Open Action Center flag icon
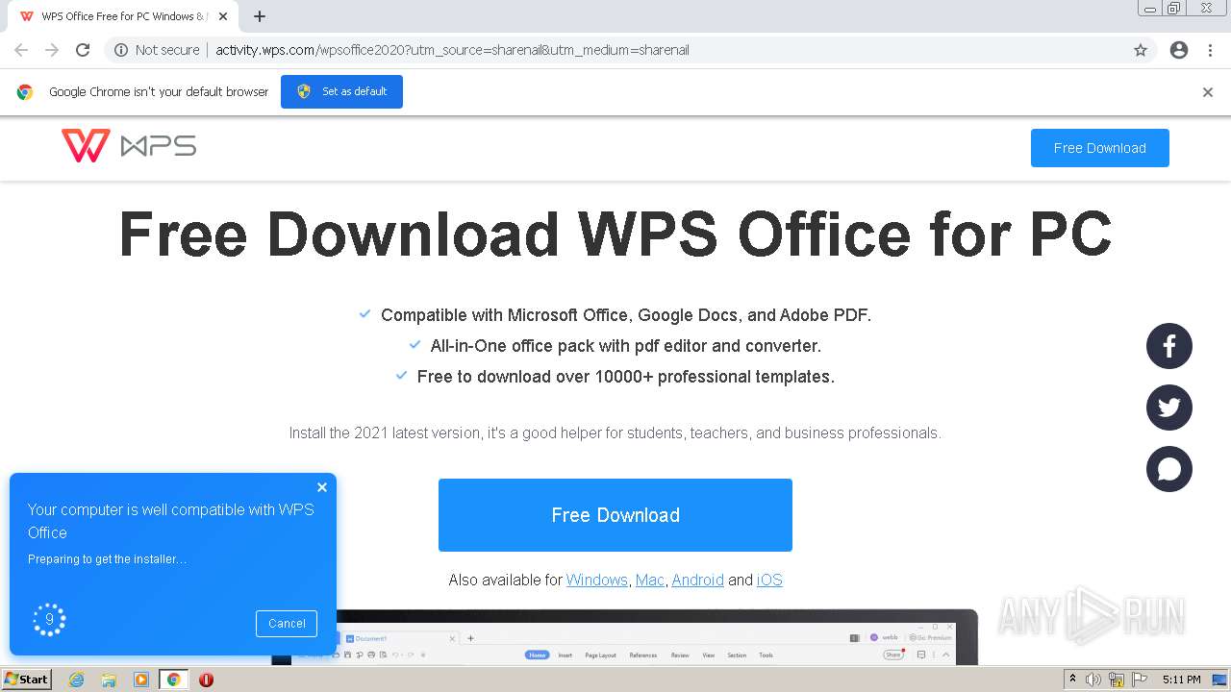Image resolution: width=1231 pixels, height=692 pixels. 1139,680
